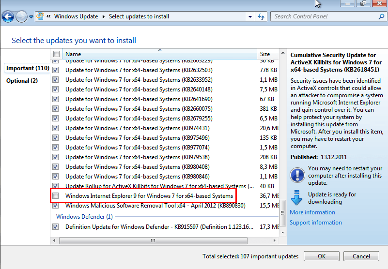Screen dimensions: 388x269
Task: Toggle the select-all checkbox in list header
Action: click(56, 54)
